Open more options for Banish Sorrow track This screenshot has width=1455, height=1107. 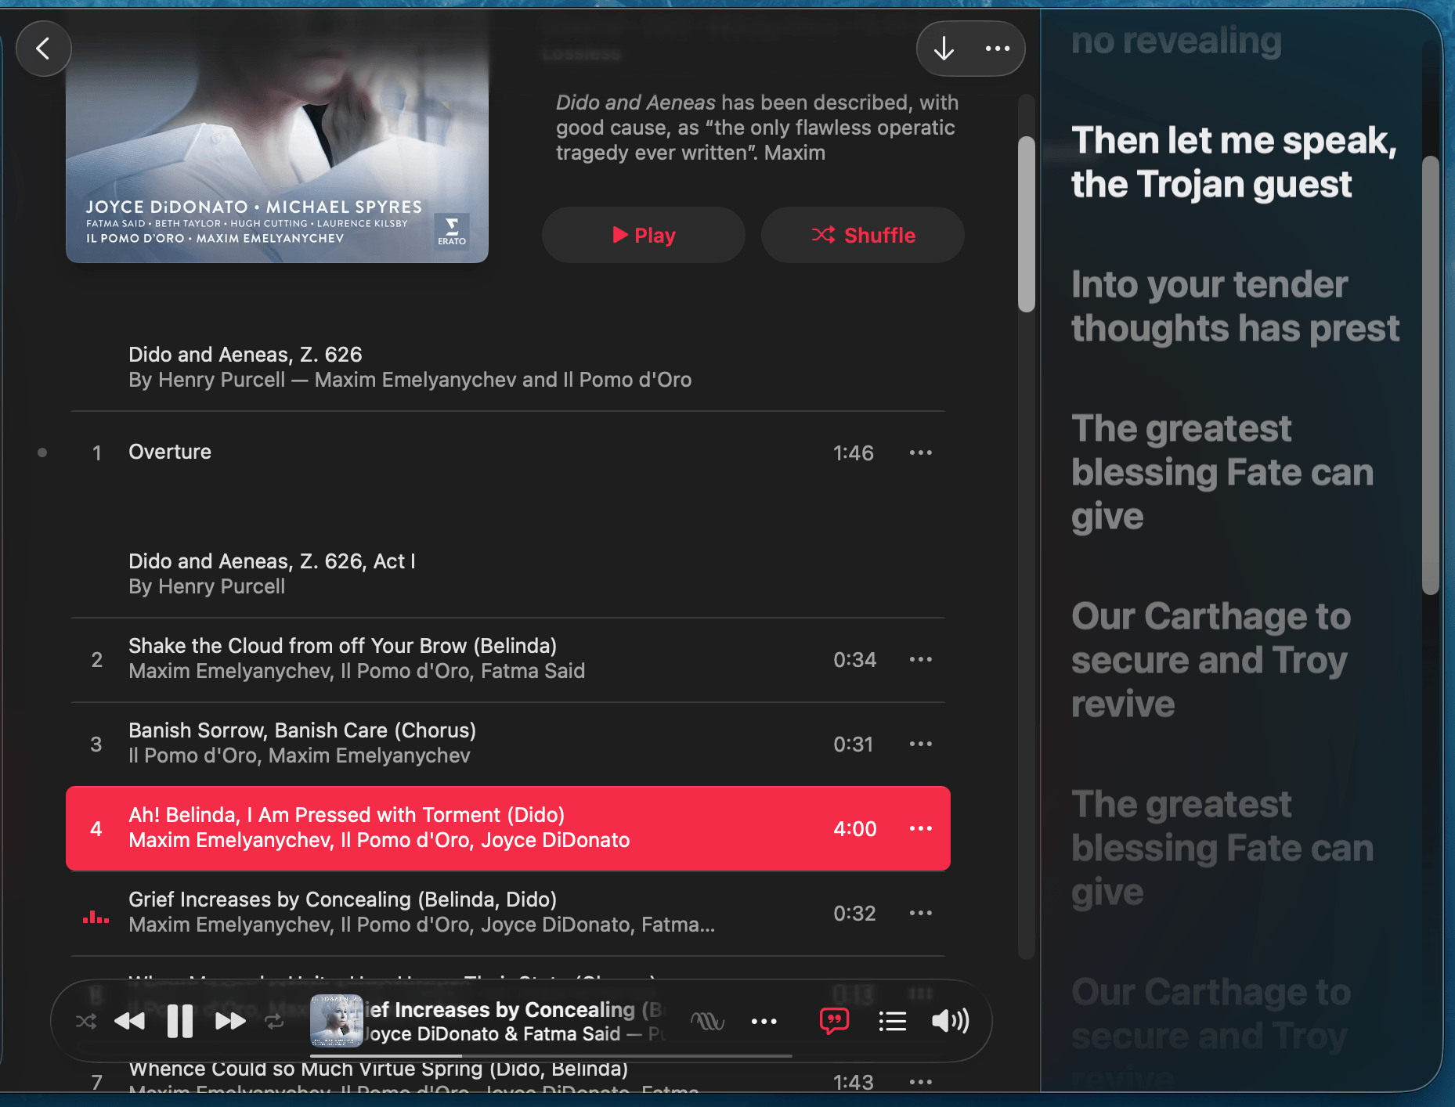920,744
